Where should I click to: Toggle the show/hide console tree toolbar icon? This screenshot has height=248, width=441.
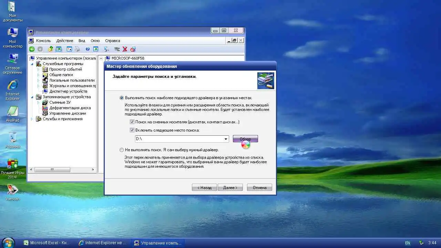point(59,49)
